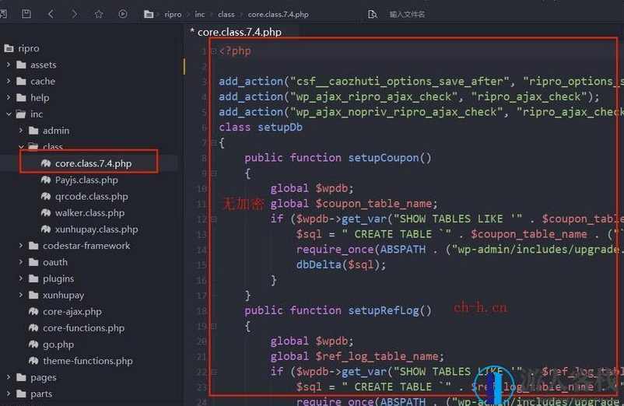Go forward with the right arrow
Image resolution: width=624 pixels, height=406 pixels.
pyautogui.click(x=75, y=14)
